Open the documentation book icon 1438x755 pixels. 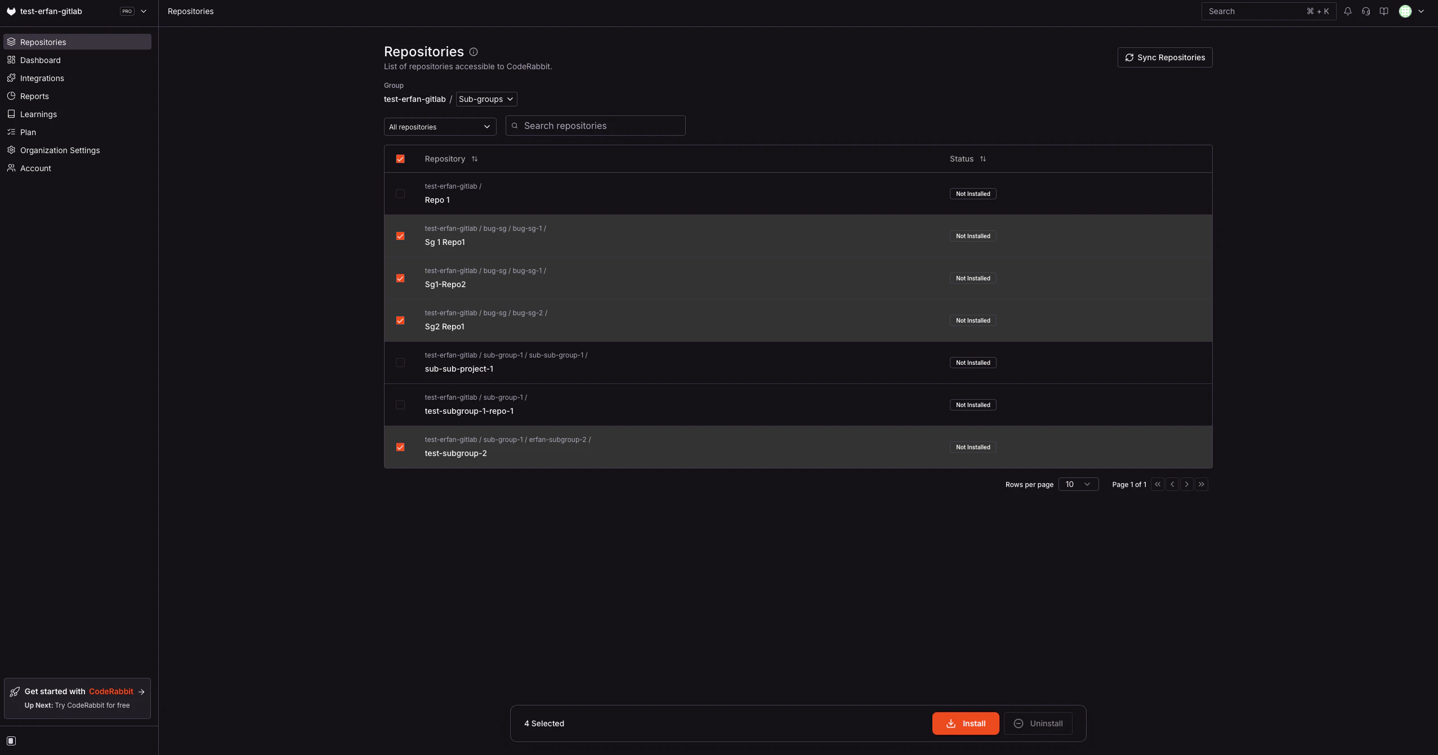(1384, 11)
